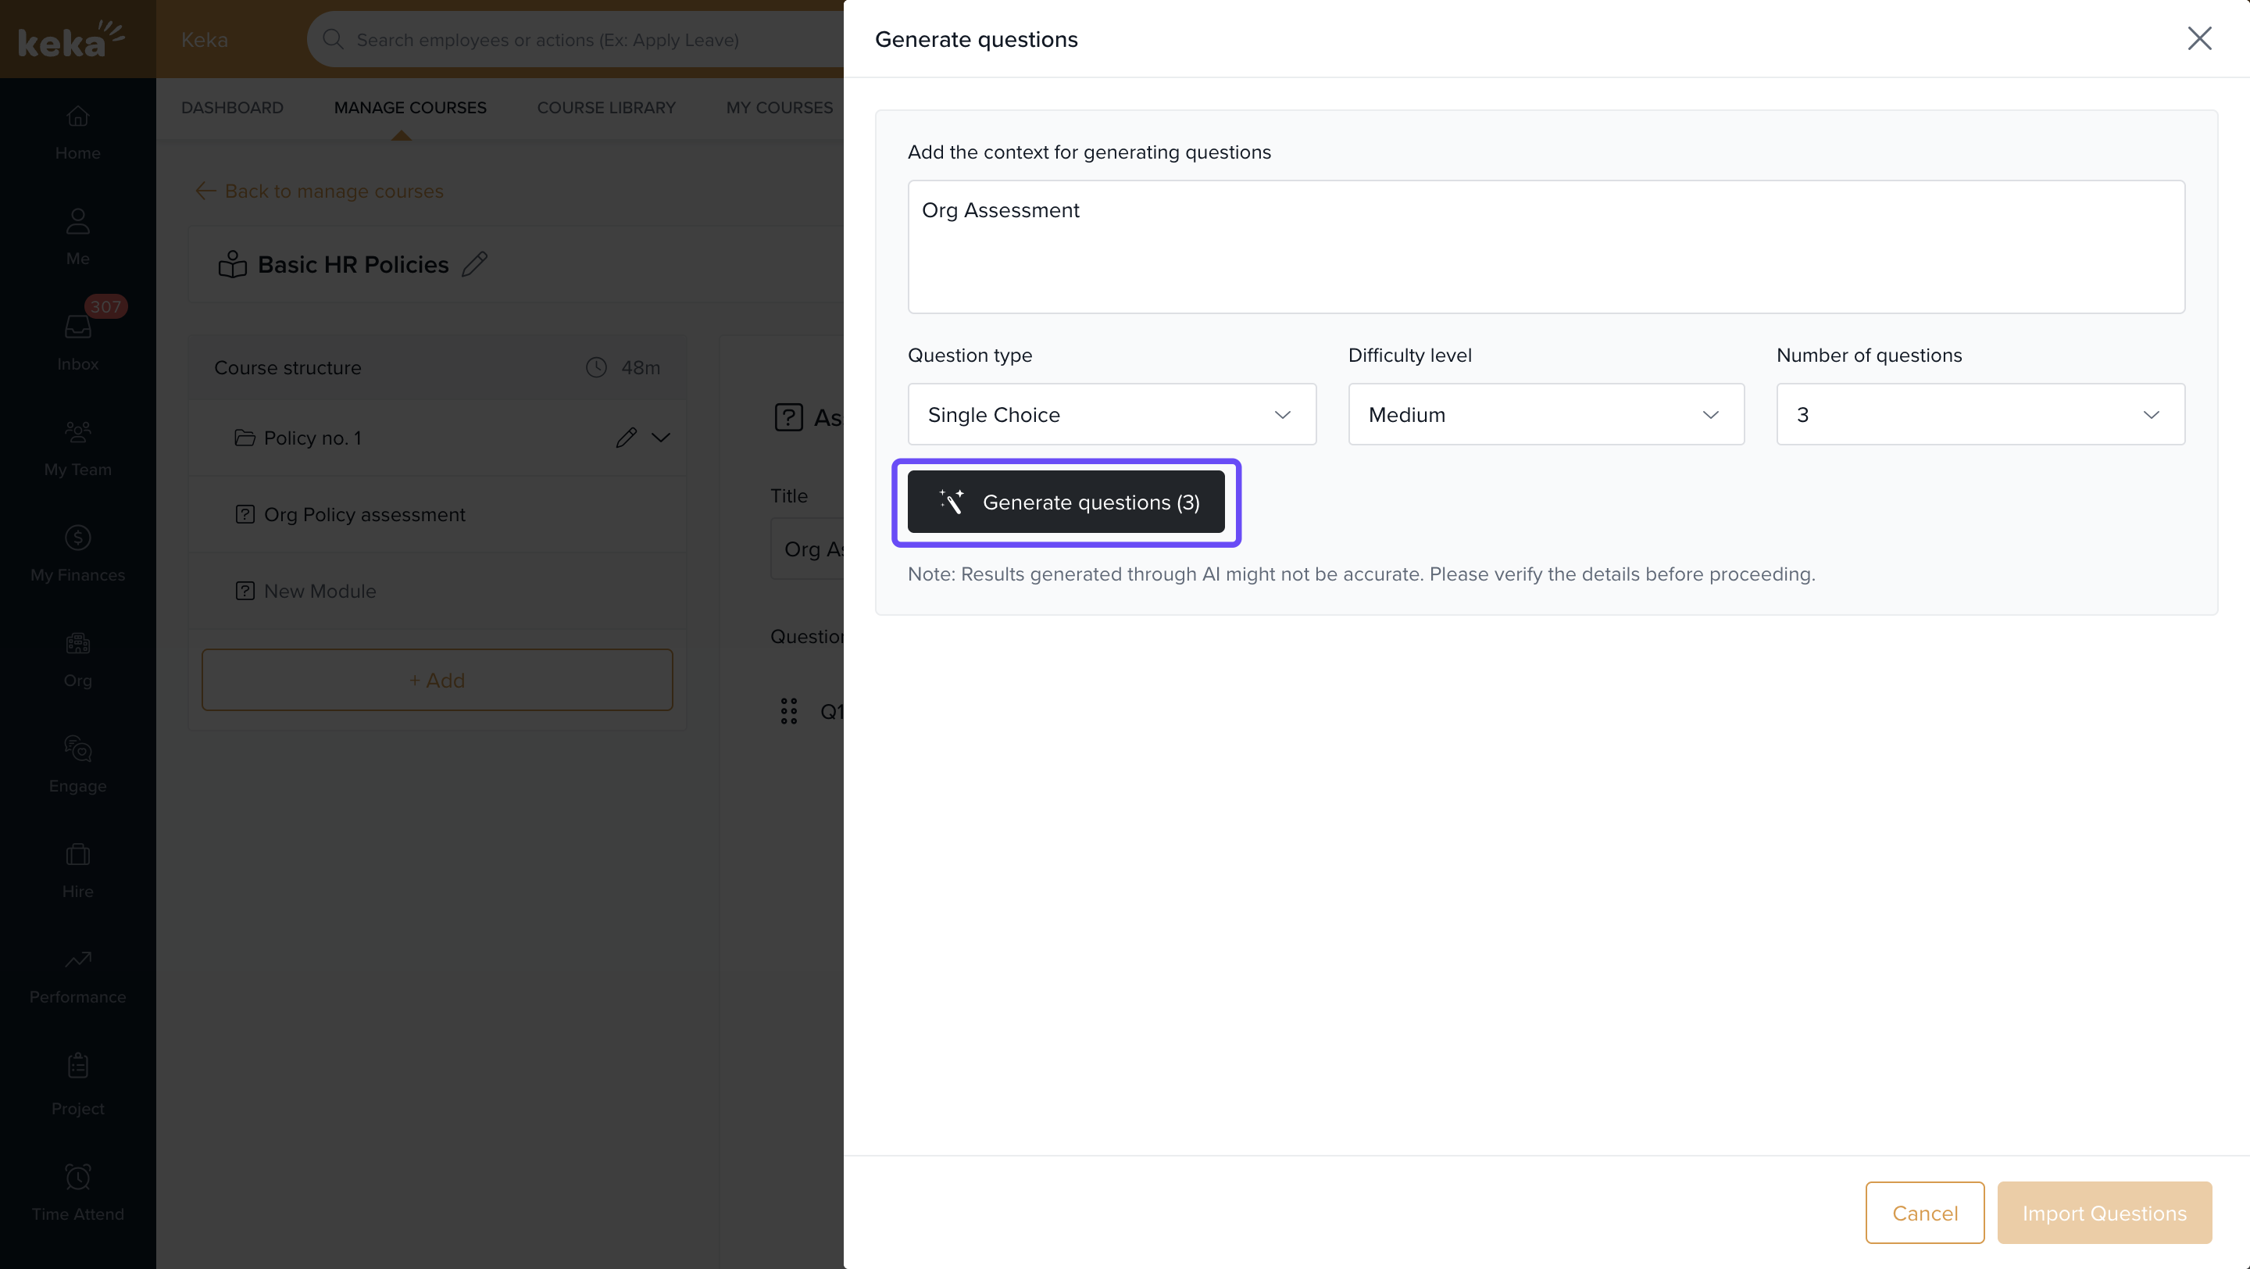Open the Question type dropdown
2250x1269 pixels.
click(x=1111, y=415)
